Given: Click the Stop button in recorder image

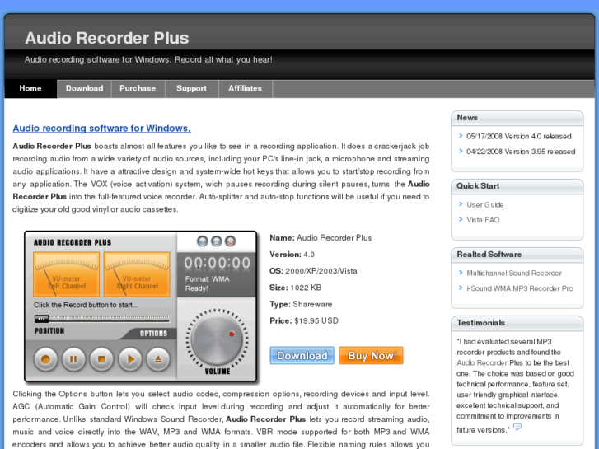Looking at the screenshot, I should pyautogui.click(x=101, y=359).
